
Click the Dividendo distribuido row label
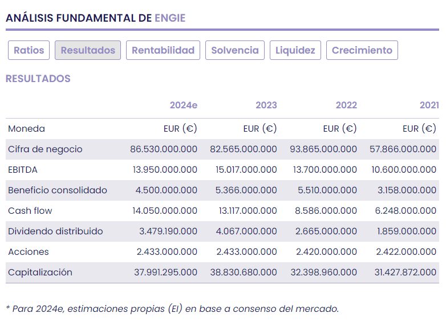[55, 231]
